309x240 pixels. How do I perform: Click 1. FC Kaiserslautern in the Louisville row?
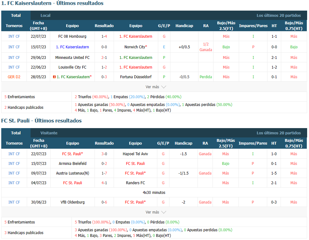(x=136, y=67)
